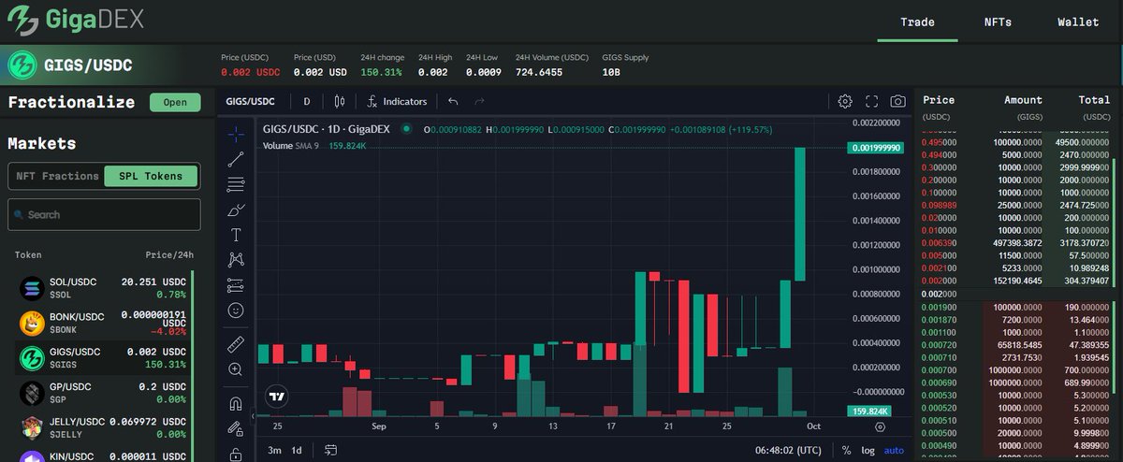Open the GIGS/USDC symbol search on chart

250,101
